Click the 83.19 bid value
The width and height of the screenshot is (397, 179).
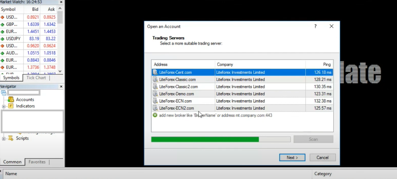click(x=34, y=39)
